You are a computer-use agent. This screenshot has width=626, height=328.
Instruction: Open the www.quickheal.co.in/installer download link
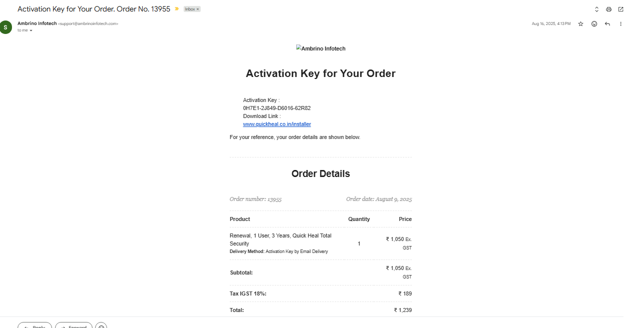(277, 124)
